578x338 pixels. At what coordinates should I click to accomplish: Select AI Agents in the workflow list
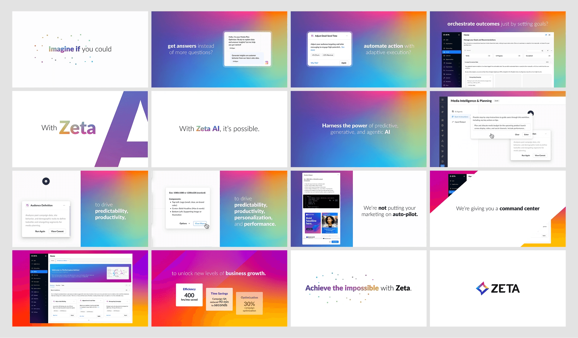[458, 111]
